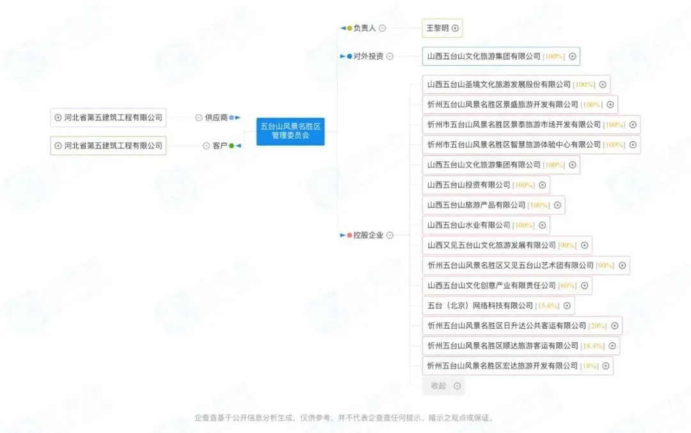
Task: Open 山西五台山圣境文化旅游发展股份有限公司
Action: (602, 84)
